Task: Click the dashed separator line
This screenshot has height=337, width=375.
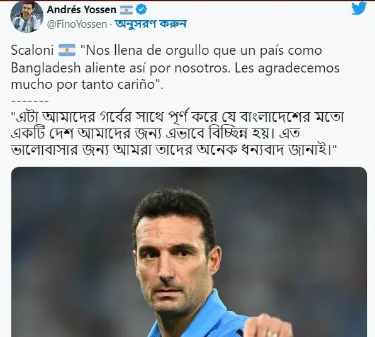Action: [x=30, y=101]
